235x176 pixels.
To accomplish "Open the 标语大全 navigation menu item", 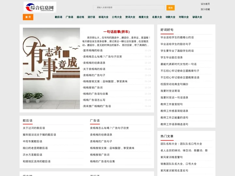I will point(103,17).
